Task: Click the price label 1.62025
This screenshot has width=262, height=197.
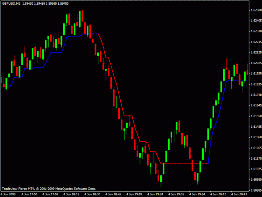Action: [256, 63]
